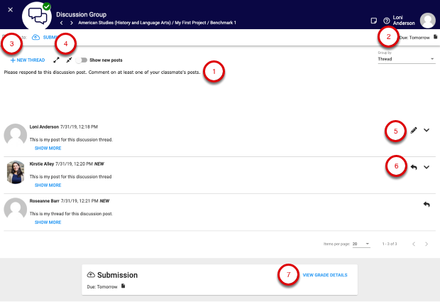Go to next activity arrow in header
Screen dimensions: 440x302
point(72,23)
